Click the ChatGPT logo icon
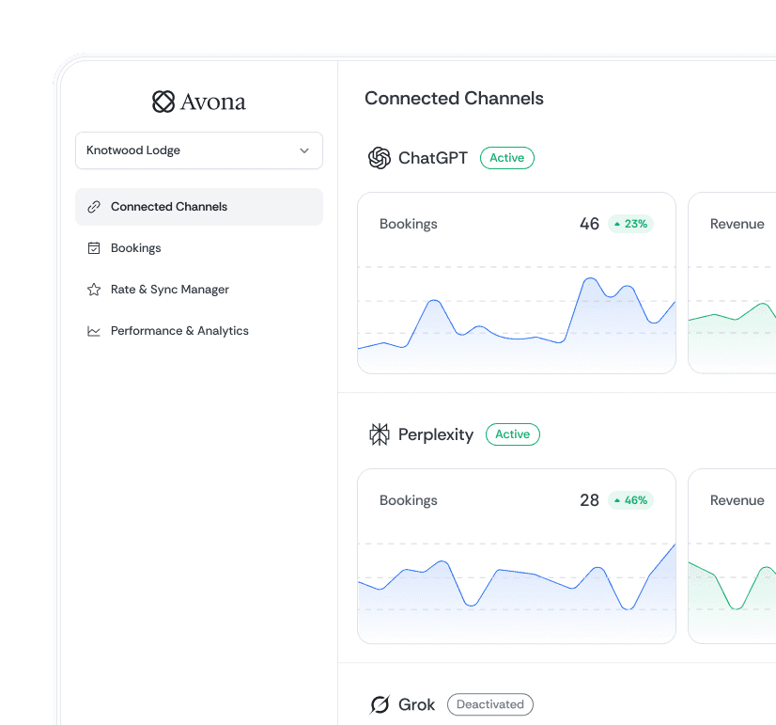This screenshot has height=725, width=776. (380, 158)
